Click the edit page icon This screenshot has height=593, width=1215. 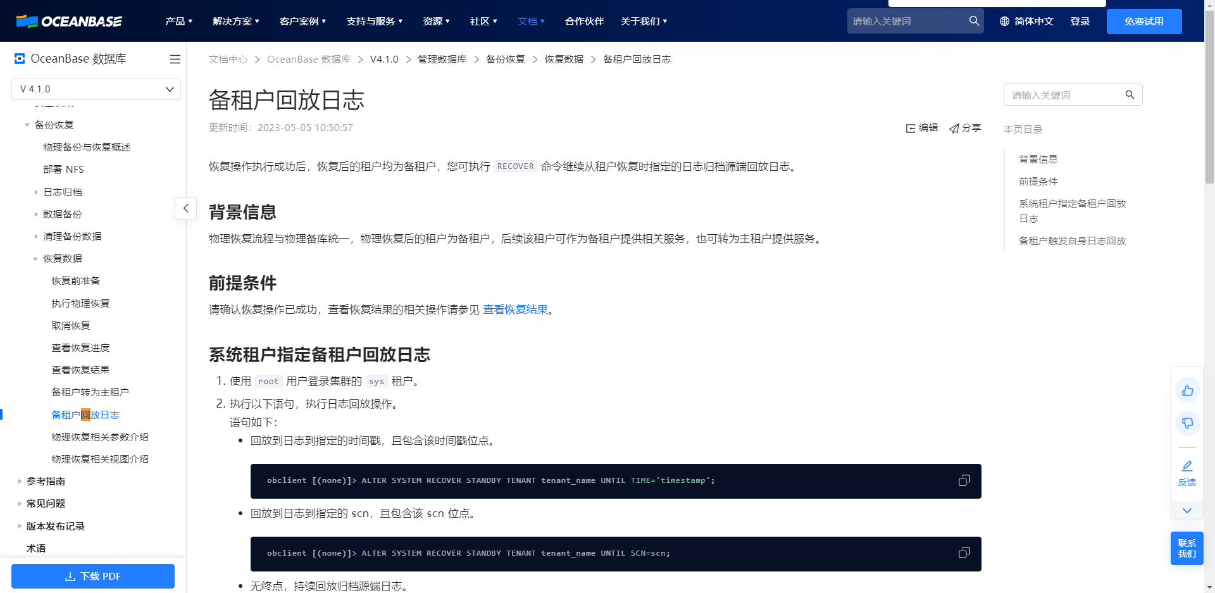point(911,128)
